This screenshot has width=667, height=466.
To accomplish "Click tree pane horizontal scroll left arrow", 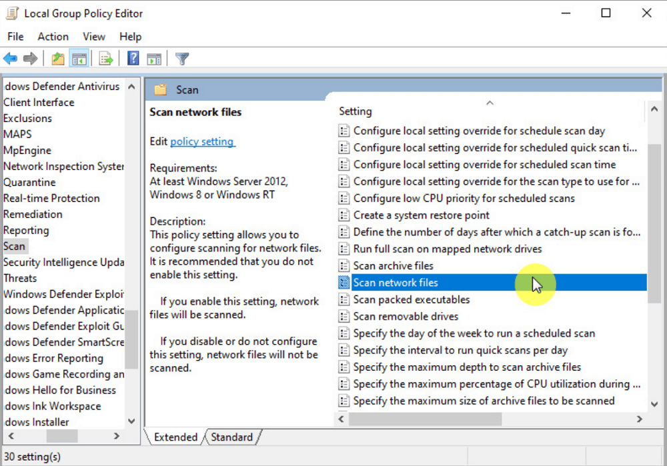I will (x=11, y=436).
